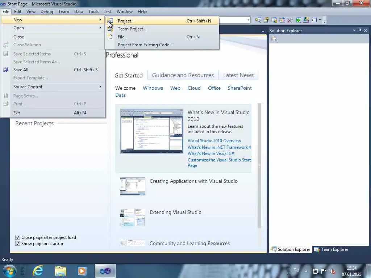Open Windows Explorer folder icon on the taskbar
This screenshot has width=371, height=278.
pyautogui.click(x=61, y=271)
